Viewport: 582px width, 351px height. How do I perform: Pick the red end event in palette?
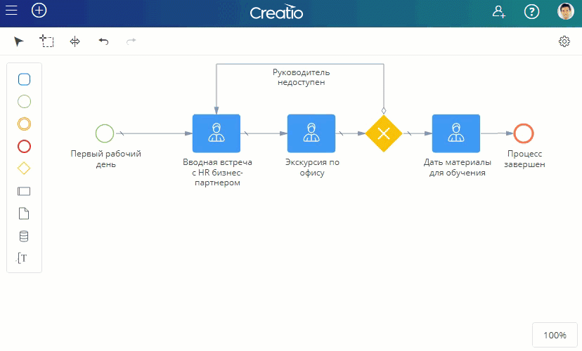pyautogui.click(x=24, y=147)
